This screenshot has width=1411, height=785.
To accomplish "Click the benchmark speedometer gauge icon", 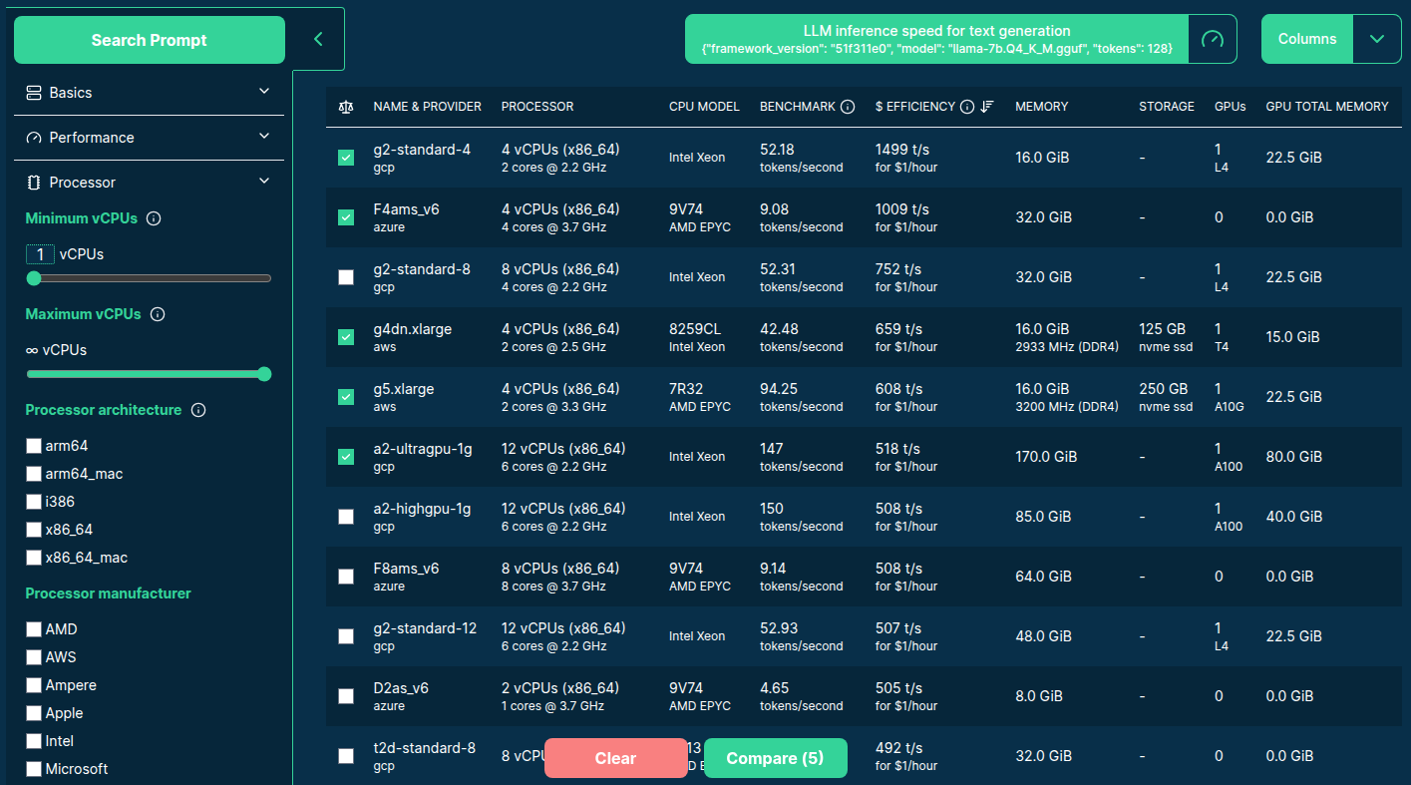I will pos(1212,39).
